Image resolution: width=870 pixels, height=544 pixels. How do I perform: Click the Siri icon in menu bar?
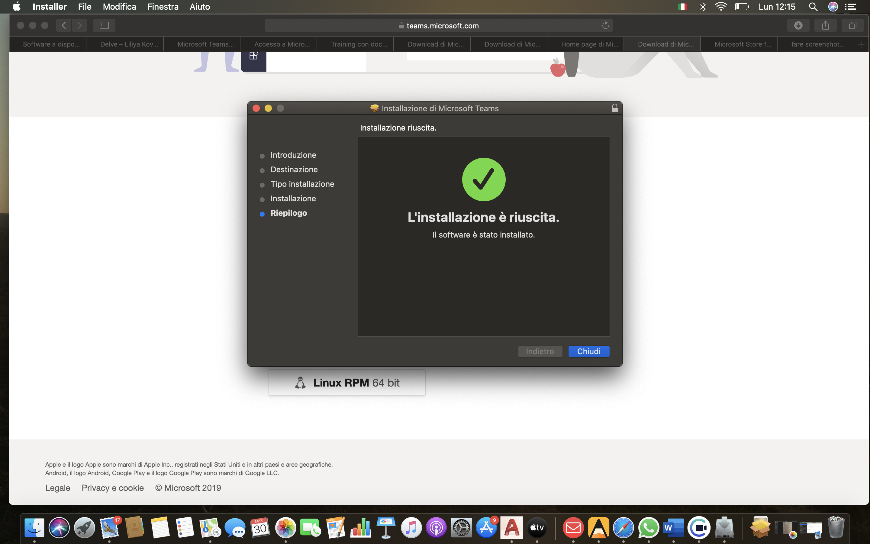[x=833, y=6]
